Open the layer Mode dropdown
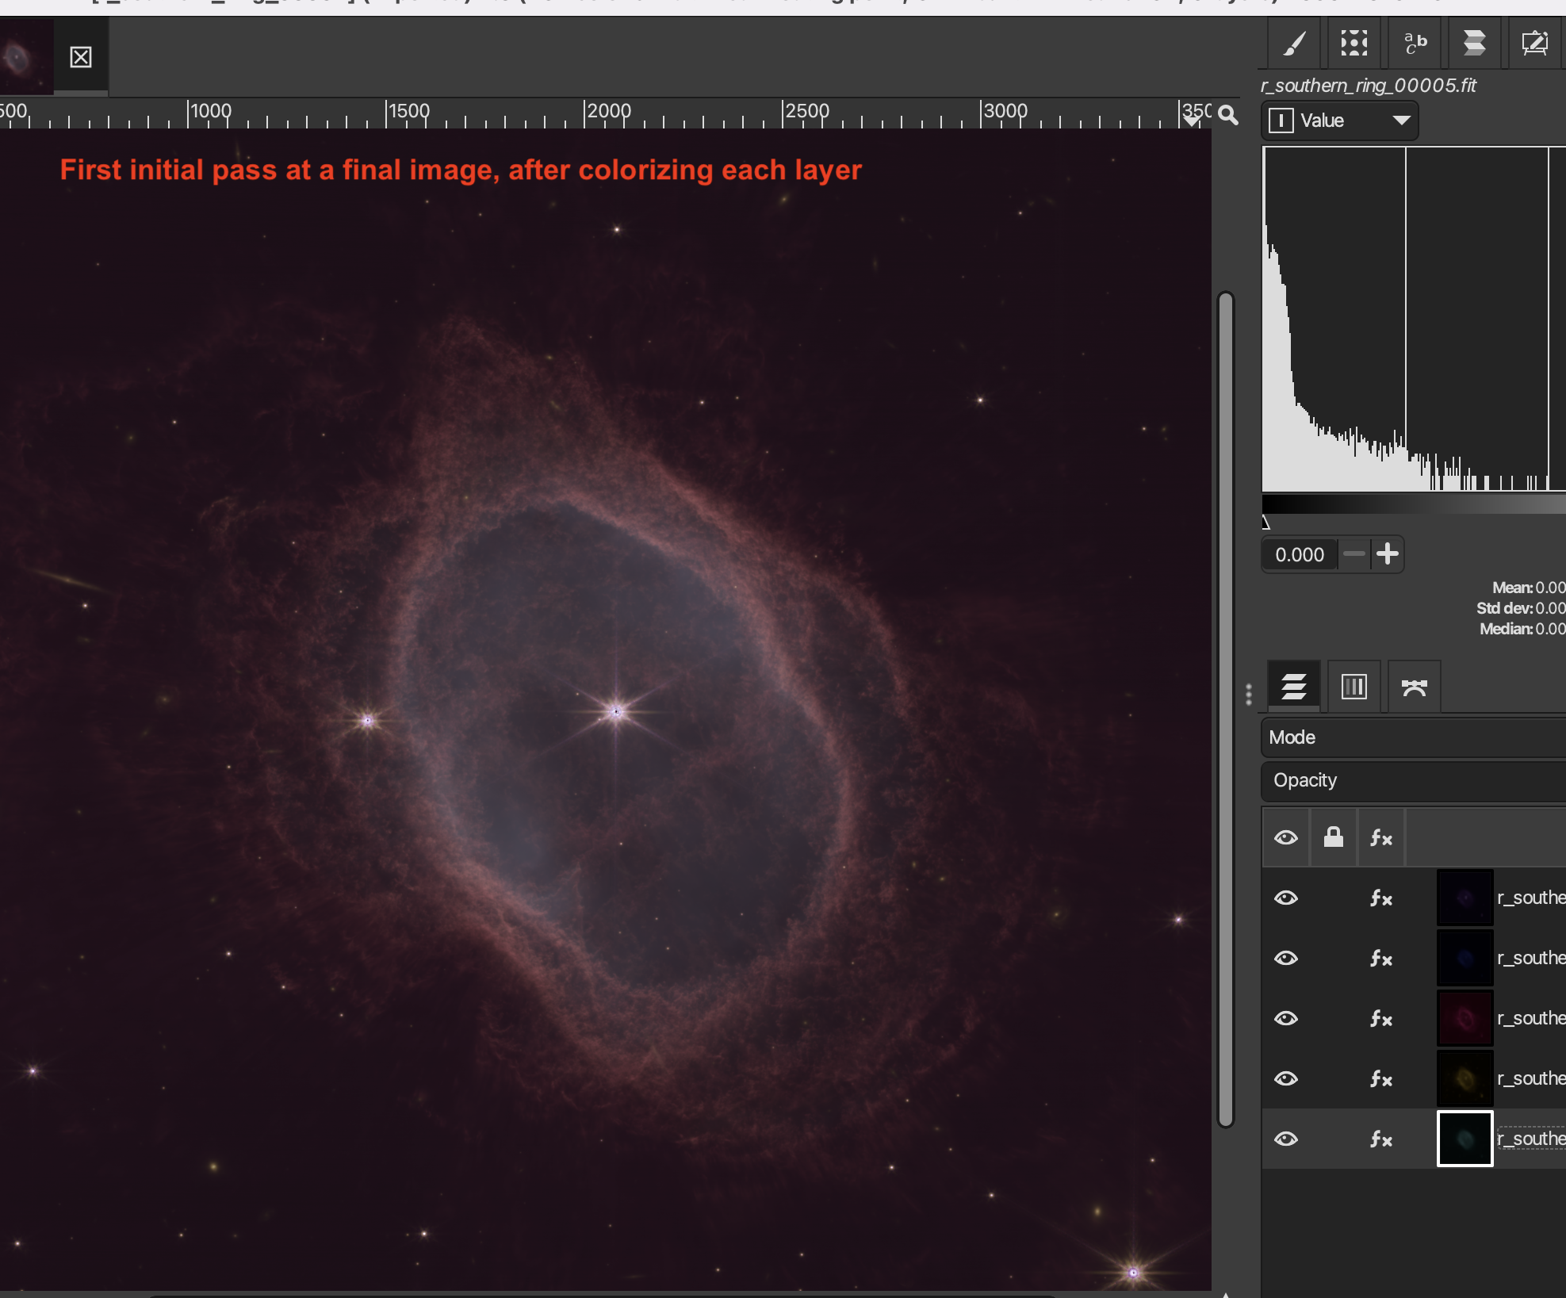Screen dimensions: 1566x1298 click(1412, 737)
